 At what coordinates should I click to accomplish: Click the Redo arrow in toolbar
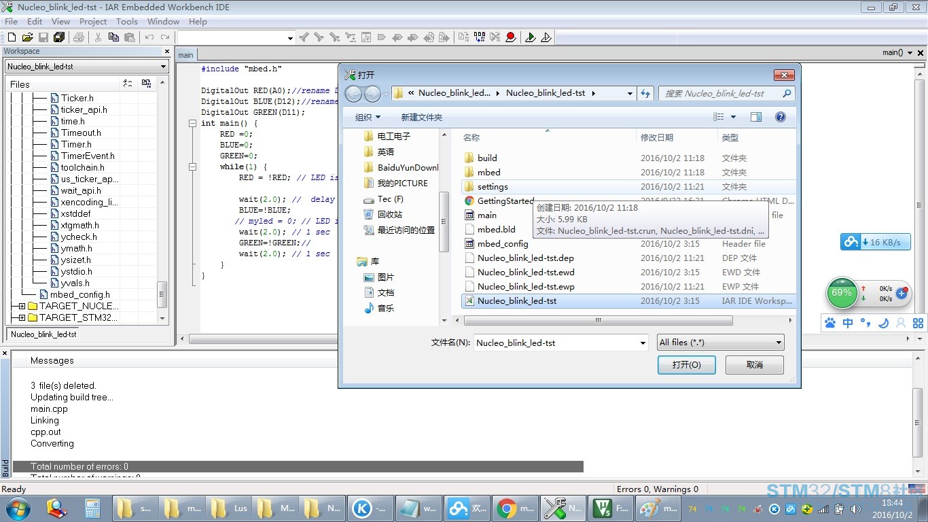[x=164, y=37]
